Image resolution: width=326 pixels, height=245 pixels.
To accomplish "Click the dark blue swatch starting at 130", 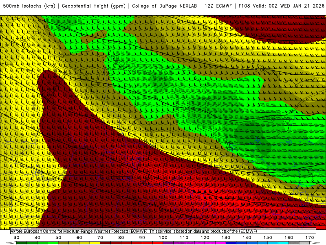I will click(231, 243).
